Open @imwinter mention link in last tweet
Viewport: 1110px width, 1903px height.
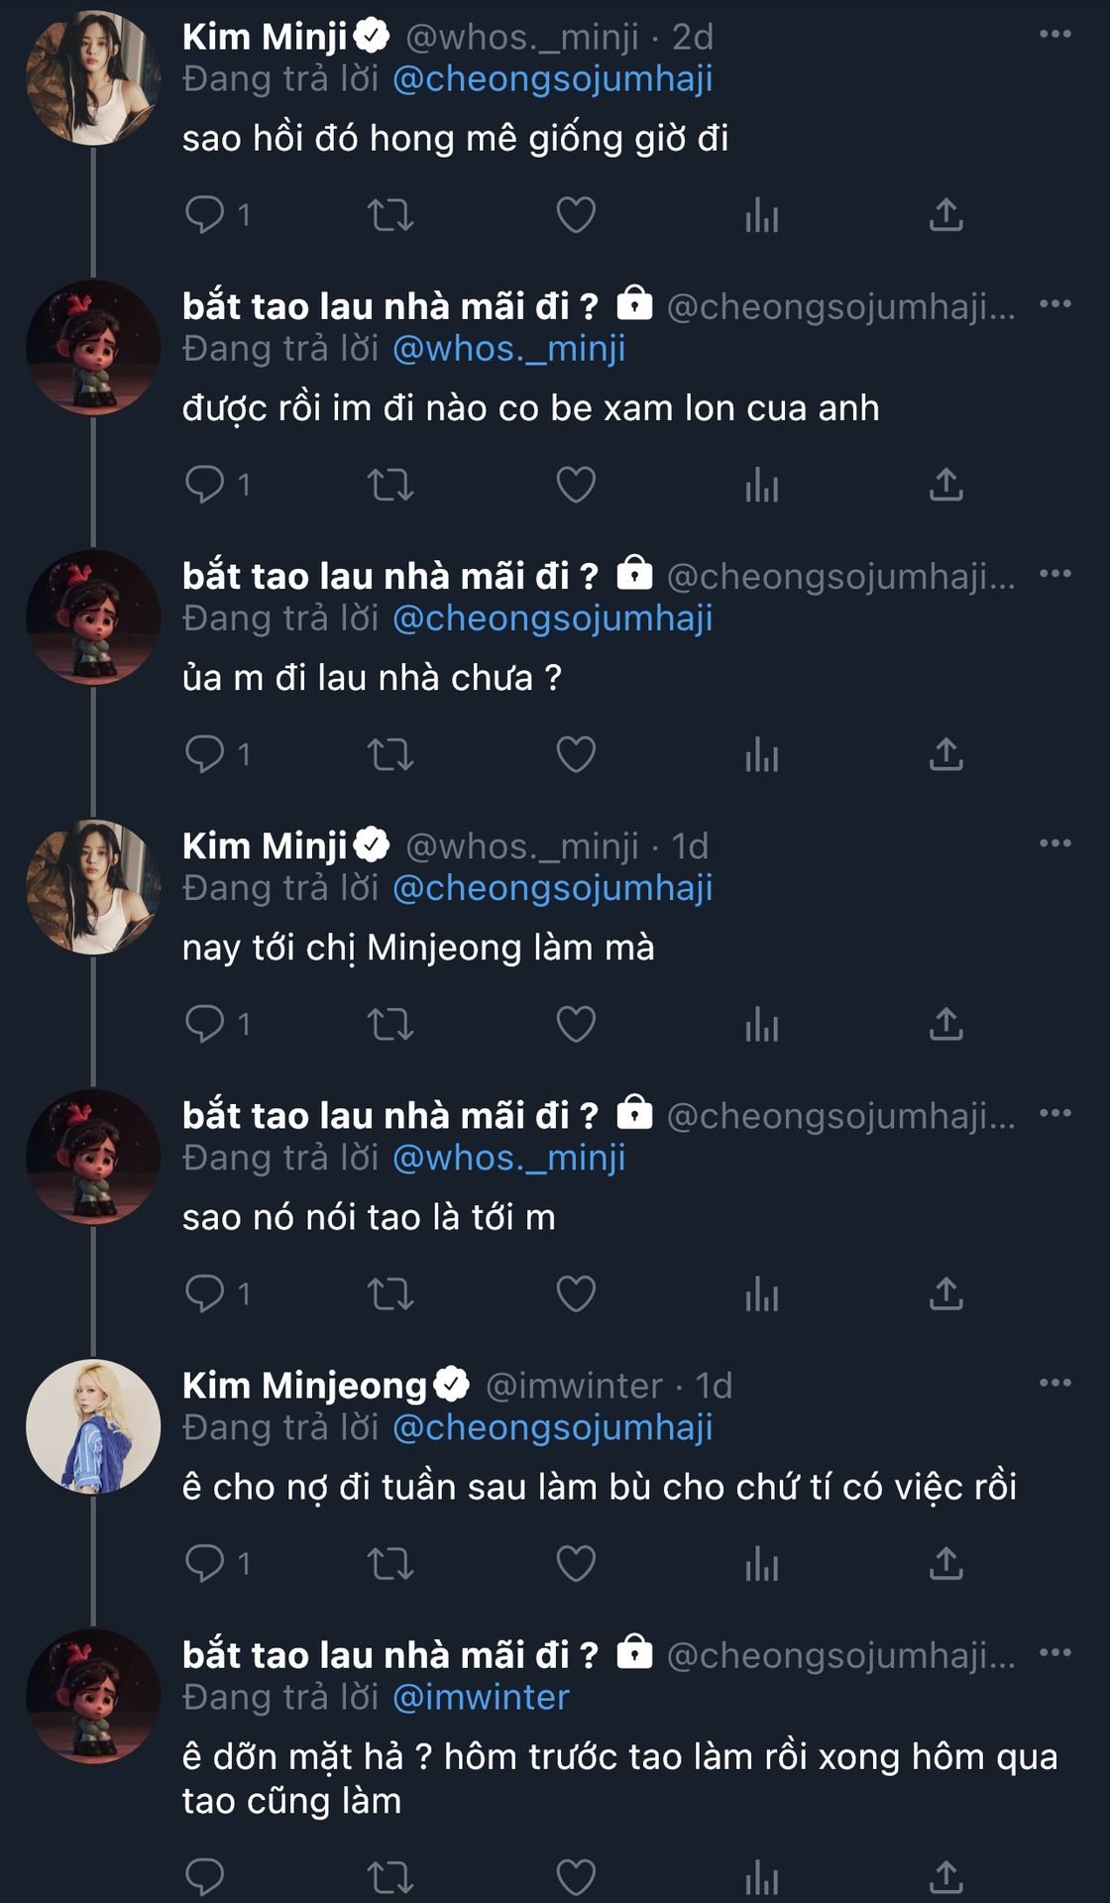(481, 1698)
